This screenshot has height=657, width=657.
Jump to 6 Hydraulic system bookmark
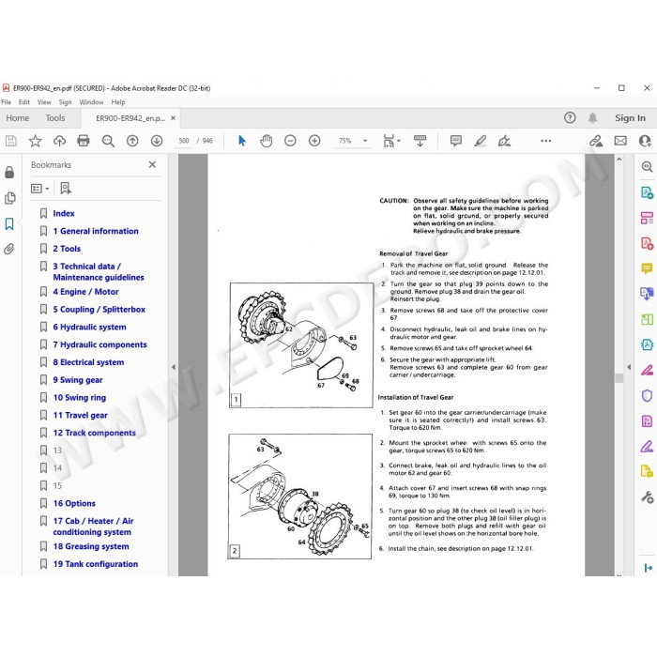(89, 328)
